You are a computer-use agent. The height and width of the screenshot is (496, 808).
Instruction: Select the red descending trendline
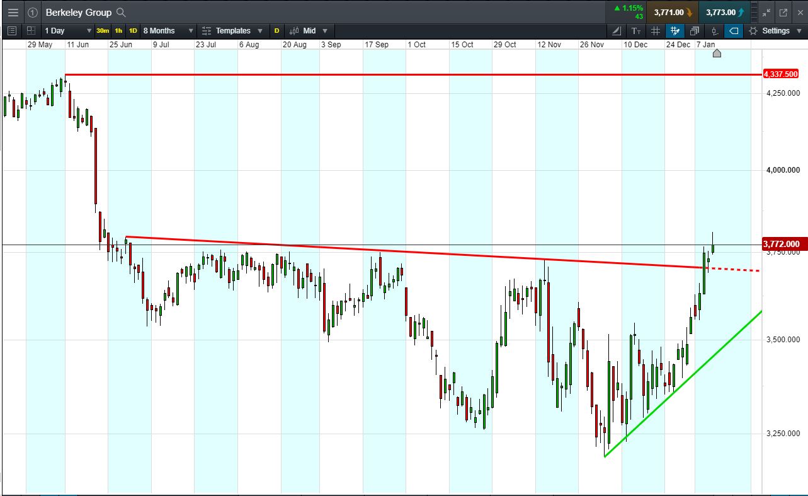[x=414, y=253]
